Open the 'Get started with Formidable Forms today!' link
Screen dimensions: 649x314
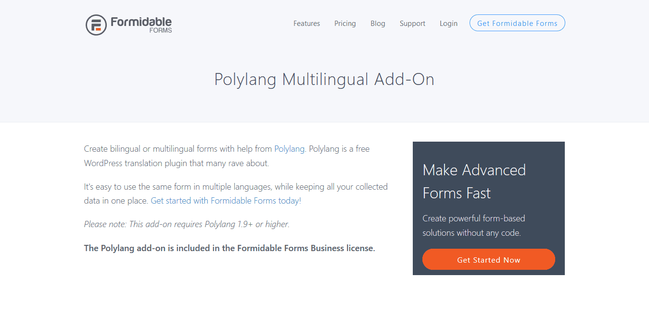tap(226, 201)
